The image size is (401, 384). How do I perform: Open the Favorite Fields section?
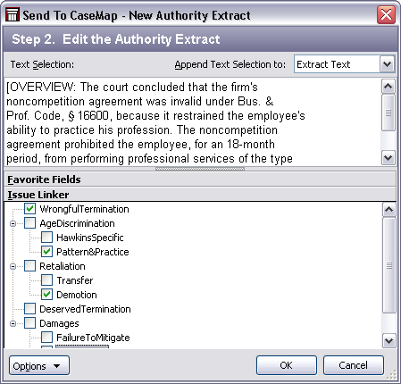[200, 179]
